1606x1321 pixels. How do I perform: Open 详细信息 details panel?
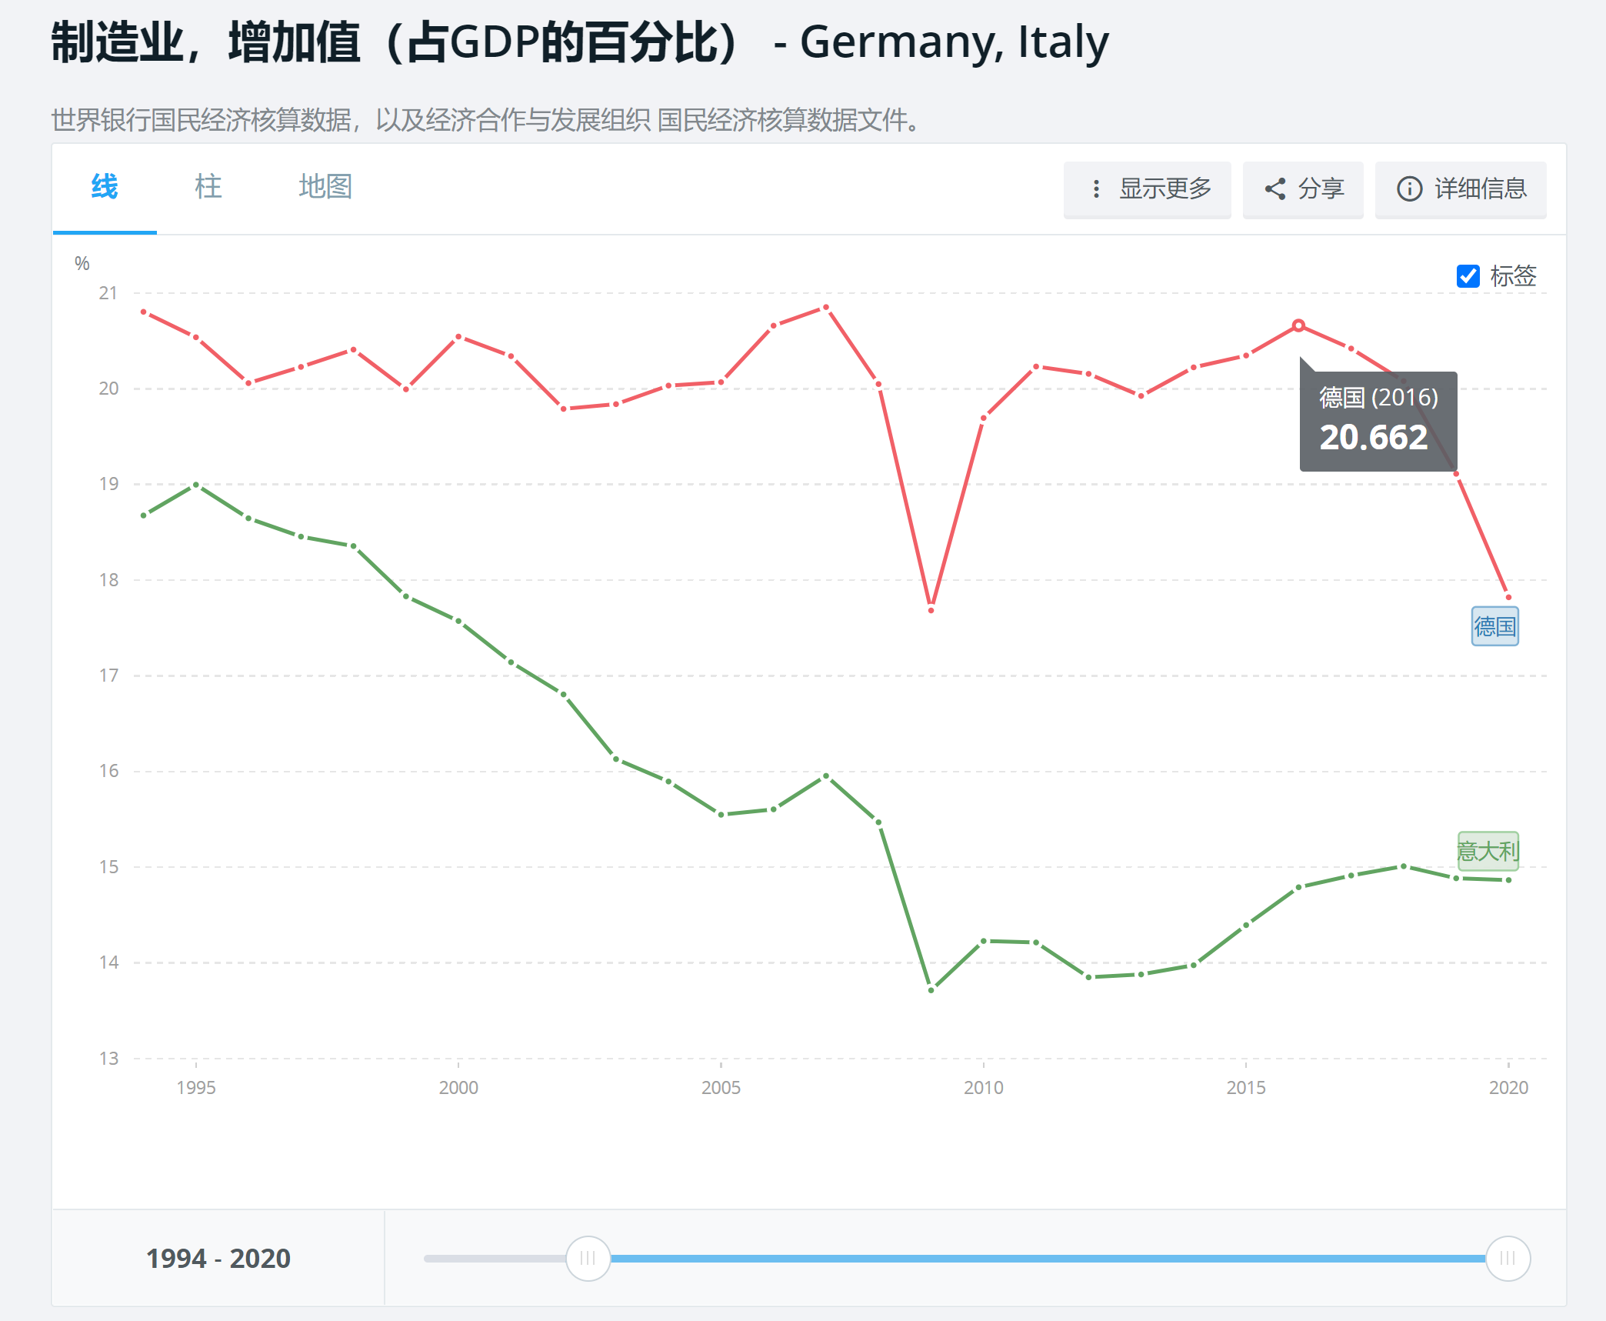pos(1480,189)
